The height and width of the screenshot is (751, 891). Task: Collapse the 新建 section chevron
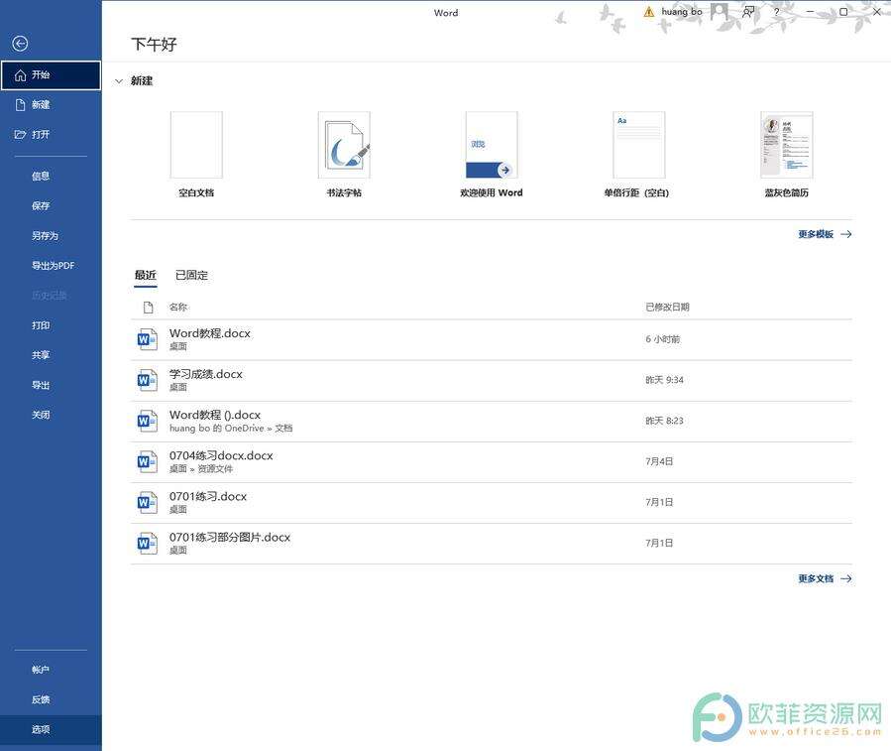tap(119, 81)
